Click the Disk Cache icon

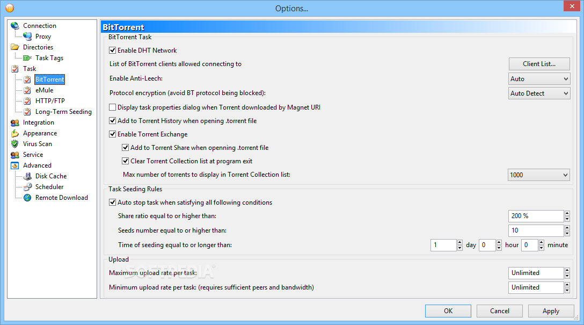point(27,176)
